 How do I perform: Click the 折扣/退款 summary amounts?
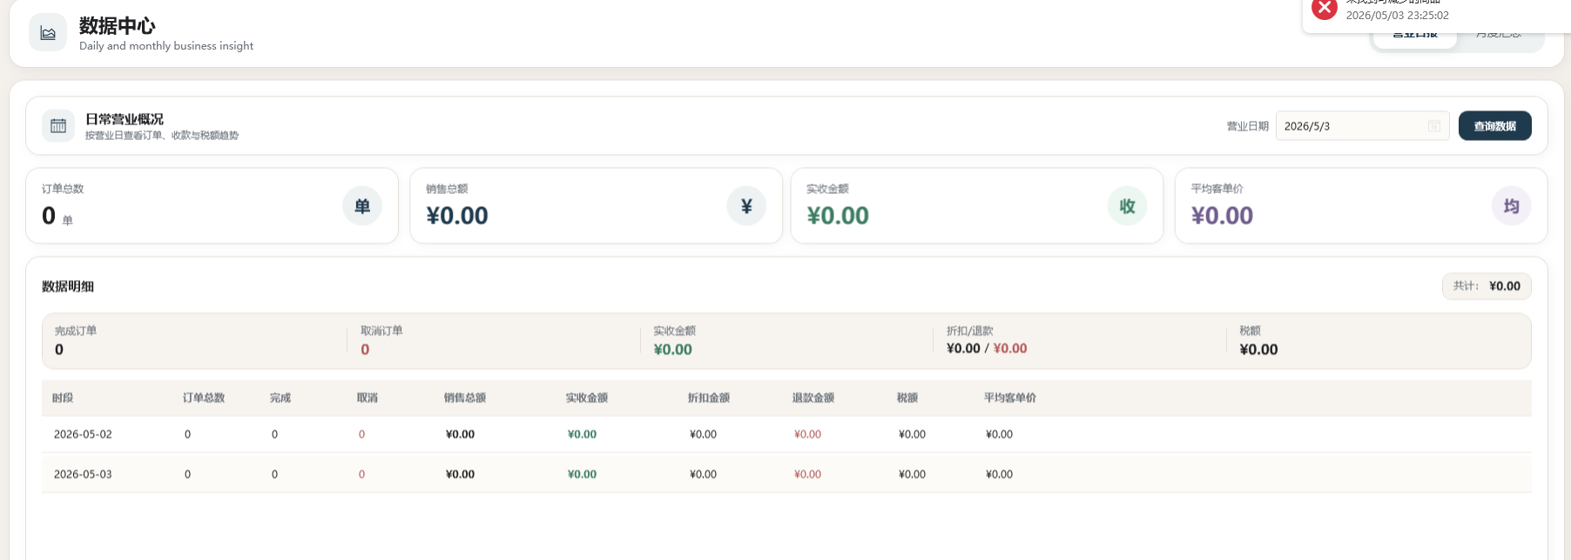[987, 349]
